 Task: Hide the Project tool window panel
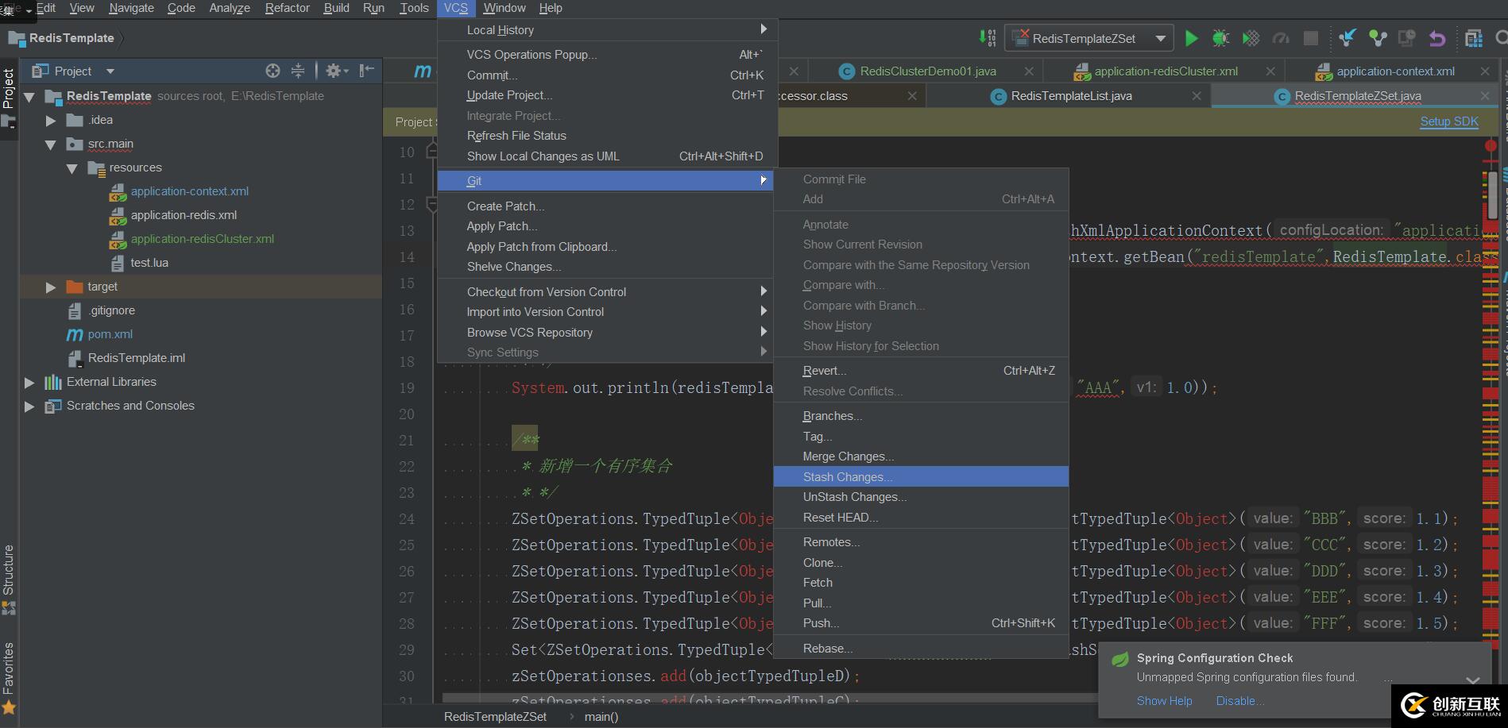pos(366,71)
